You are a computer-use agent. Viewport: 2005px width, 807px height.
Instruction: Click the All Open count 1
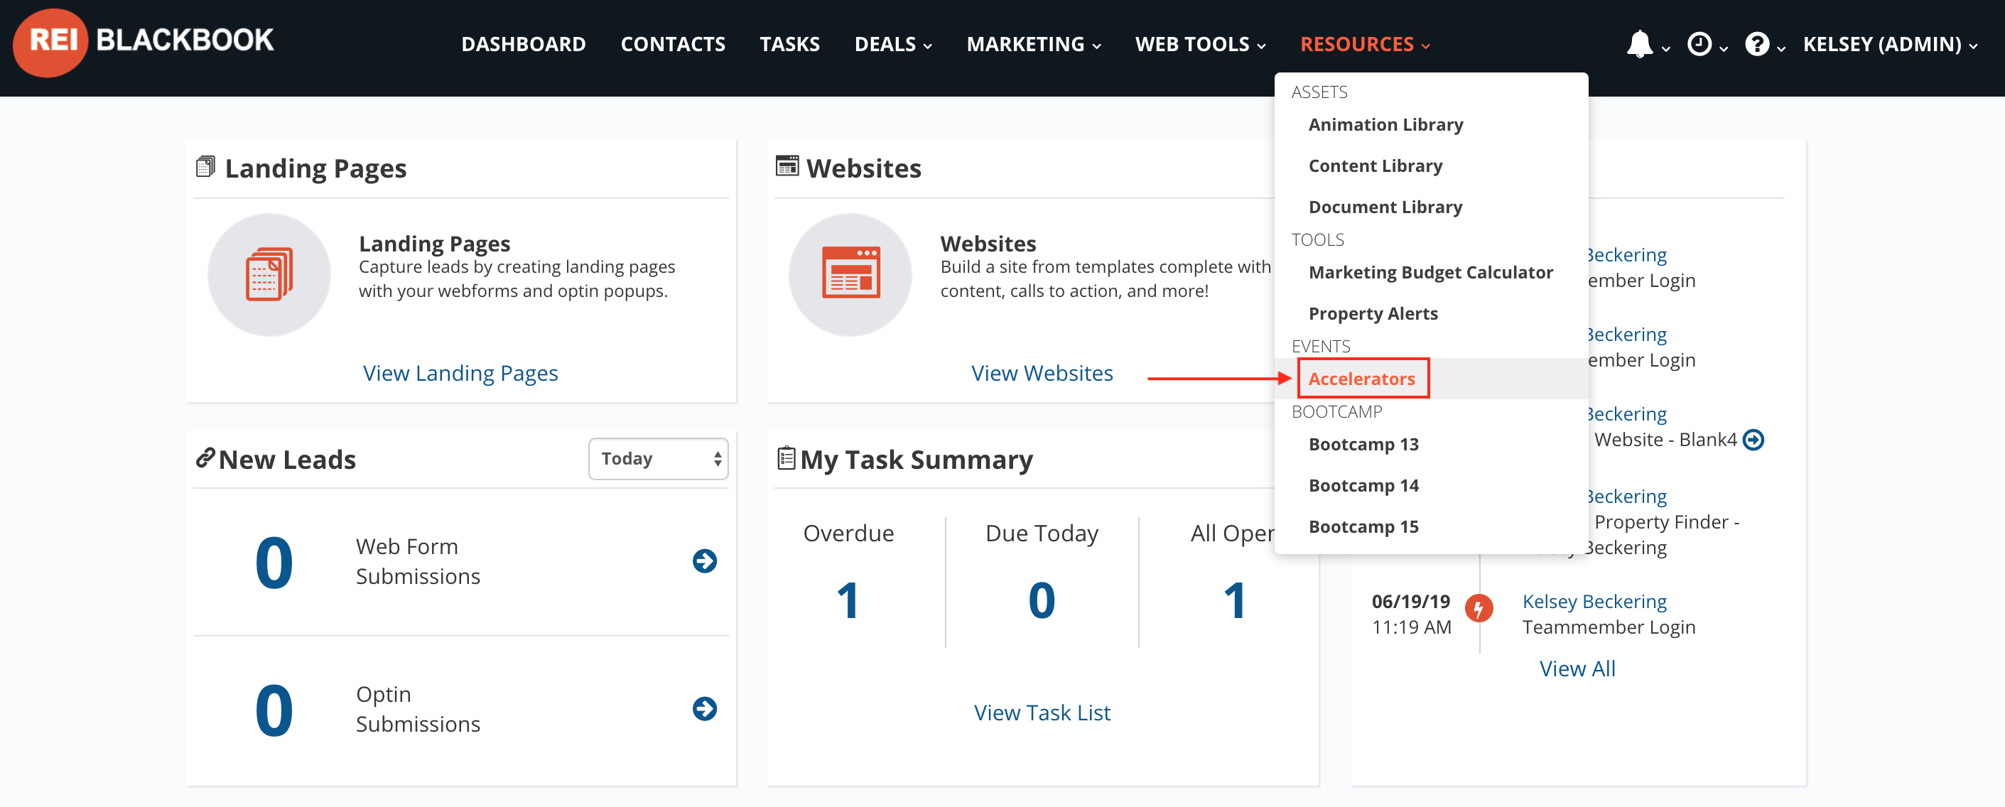pyautogui.click(x=1234, y=600)
